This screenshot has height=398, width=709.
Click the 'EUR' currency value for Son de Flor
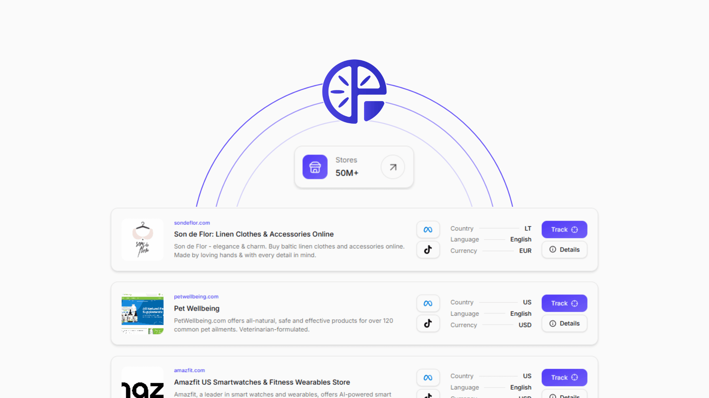click(525, 251)
